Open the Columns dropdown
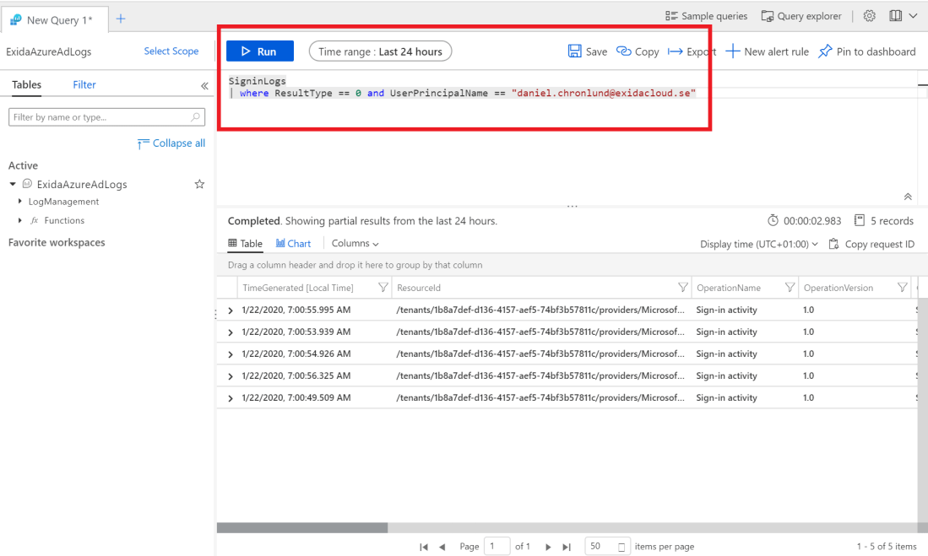Screen dimensions: 928x556 tap(355, 243)
